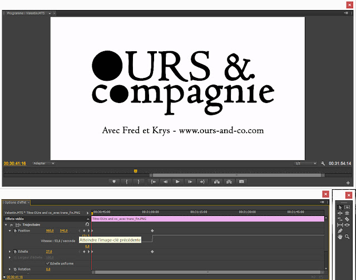Expand the Largeur d'échelle property
356x280 pixels.
[10, 258]
